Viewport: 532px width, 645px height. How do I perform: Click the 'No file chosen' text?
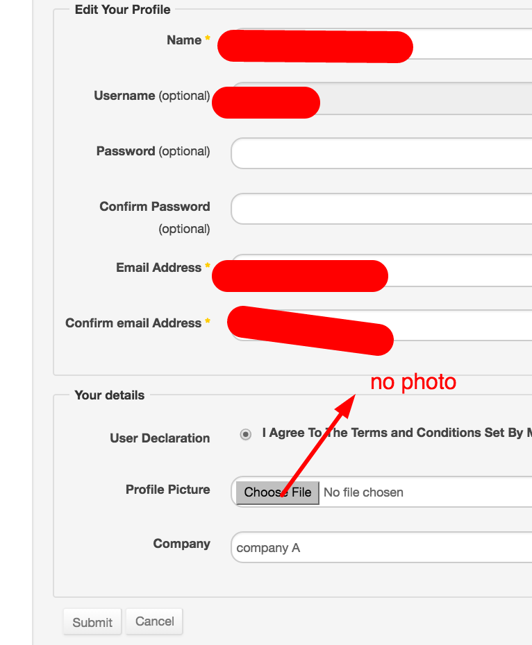(363, 492)
